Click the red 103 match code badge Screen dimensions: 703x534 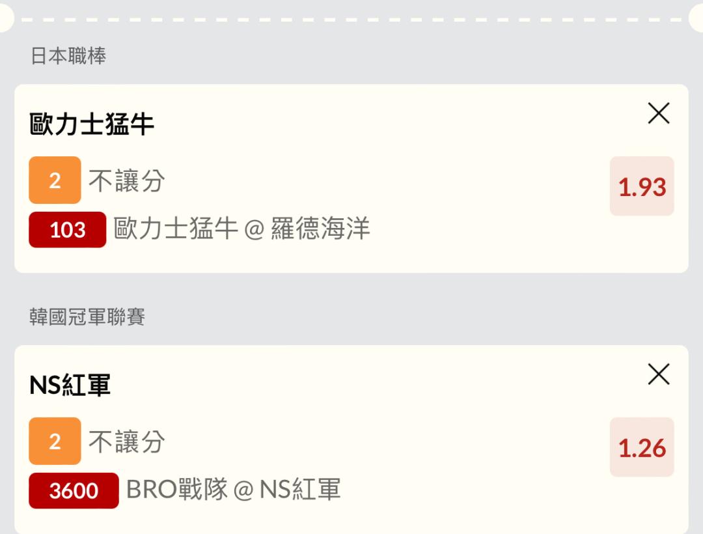tap(67, 230)
